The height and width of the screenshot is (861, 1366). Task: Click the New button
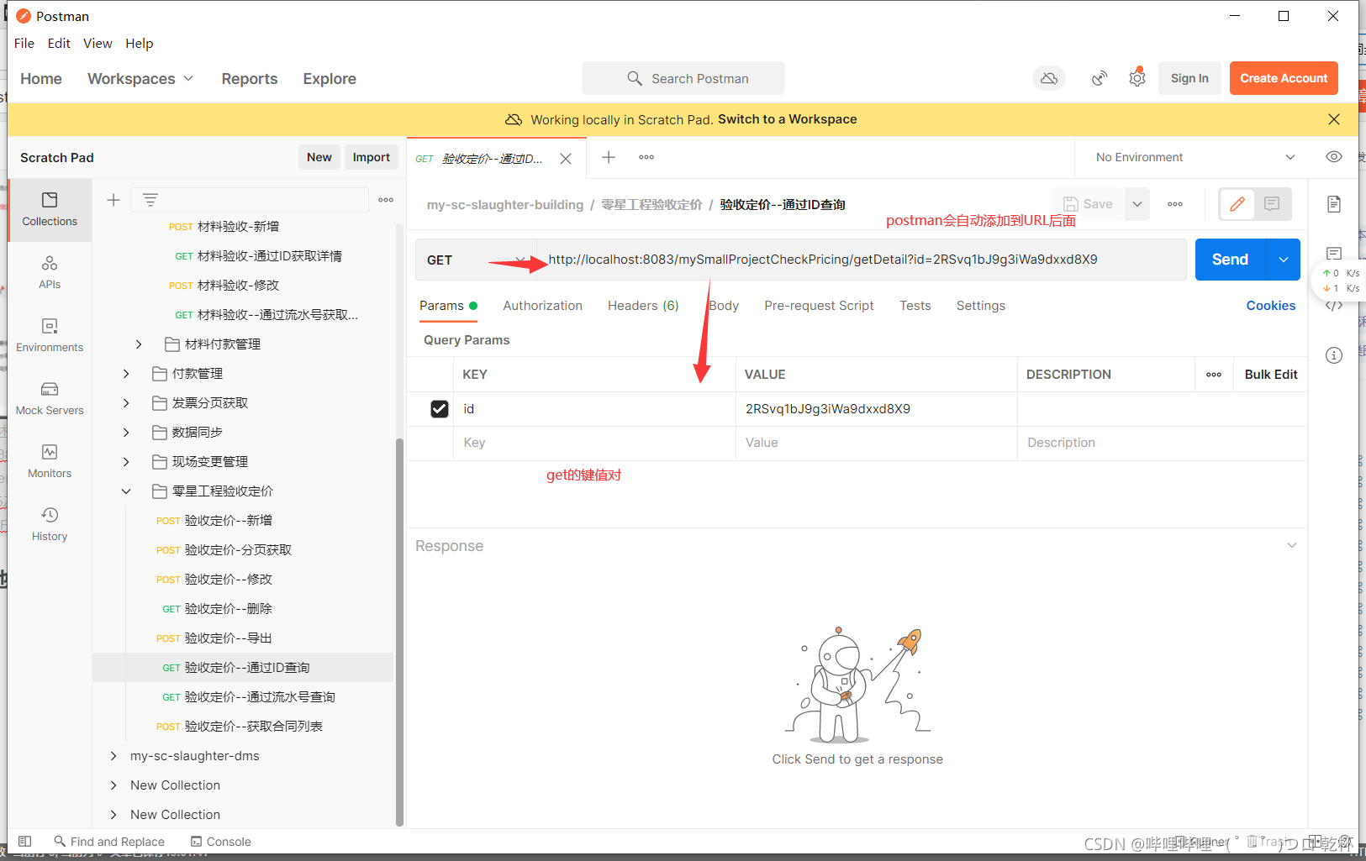(x=319, y=157)
